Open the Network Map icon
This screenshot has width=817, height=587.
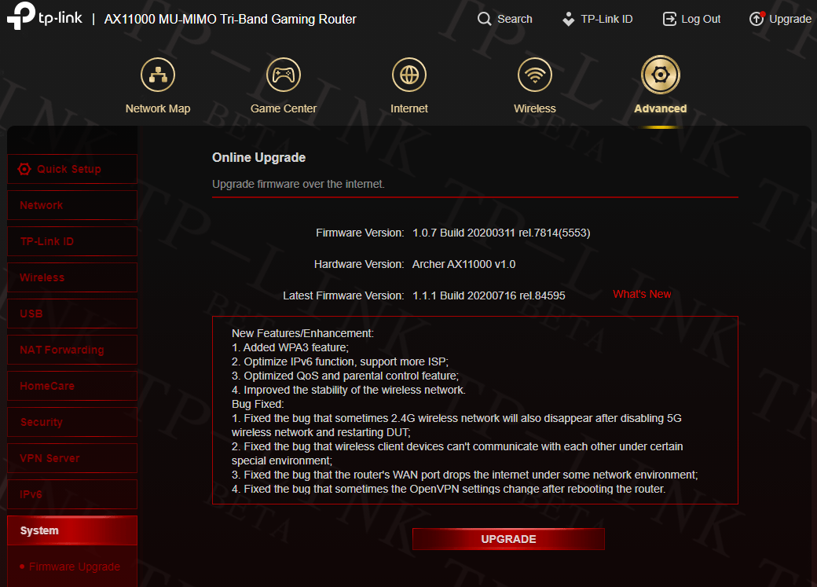click(x=158, y=75)
